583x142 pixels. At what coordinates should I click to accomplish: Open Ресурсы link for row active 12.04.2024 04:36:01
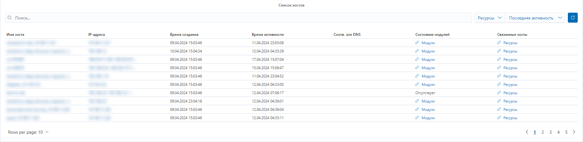(x=507, y=101)
